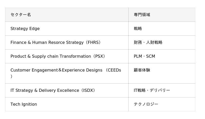Select the Tech Ignition cell
The width and height of the screenshot is (205, 119).
pos(24,104)
